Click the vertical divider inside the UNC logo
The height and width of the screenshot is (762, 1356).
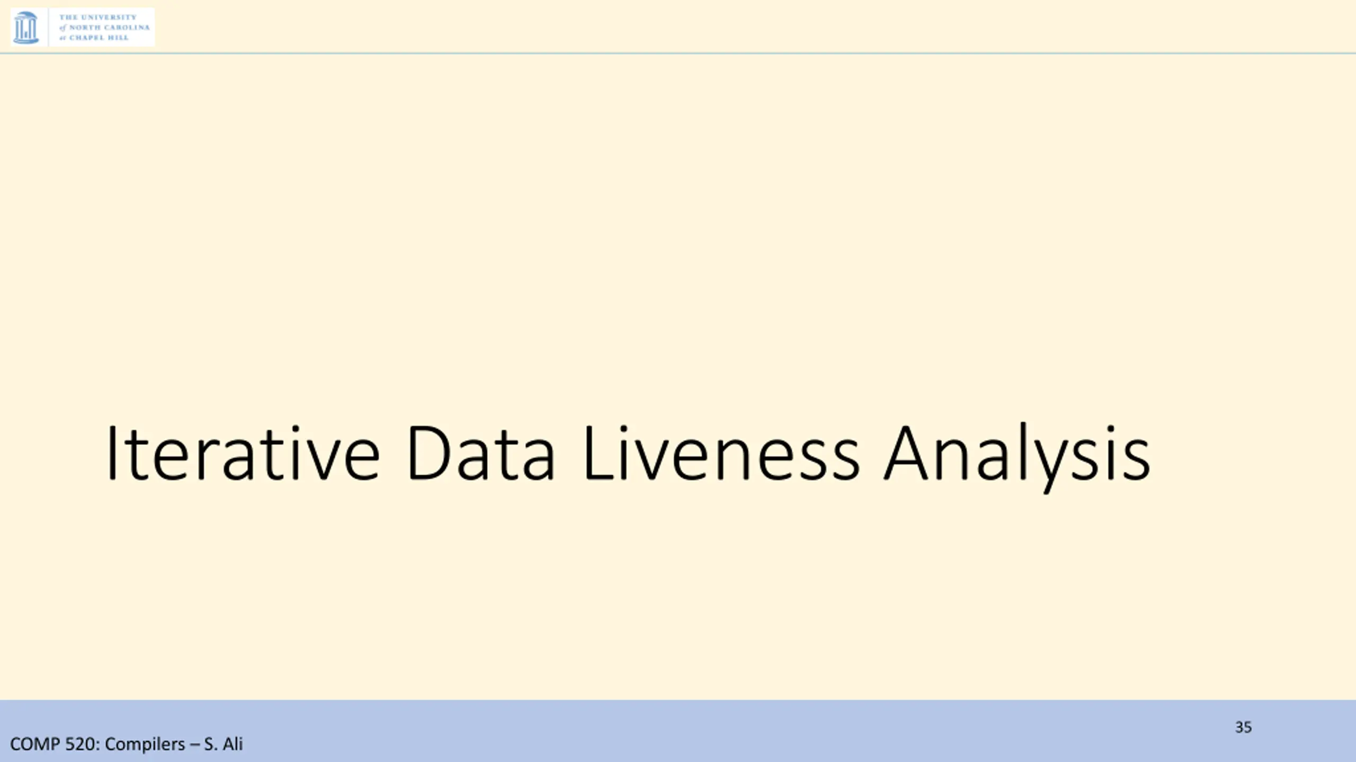[48, 28]
